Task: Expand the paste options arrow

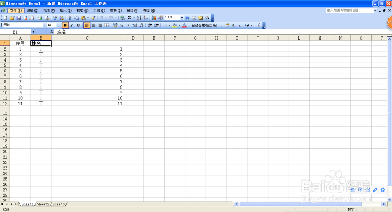Action: tap(88, 18)
